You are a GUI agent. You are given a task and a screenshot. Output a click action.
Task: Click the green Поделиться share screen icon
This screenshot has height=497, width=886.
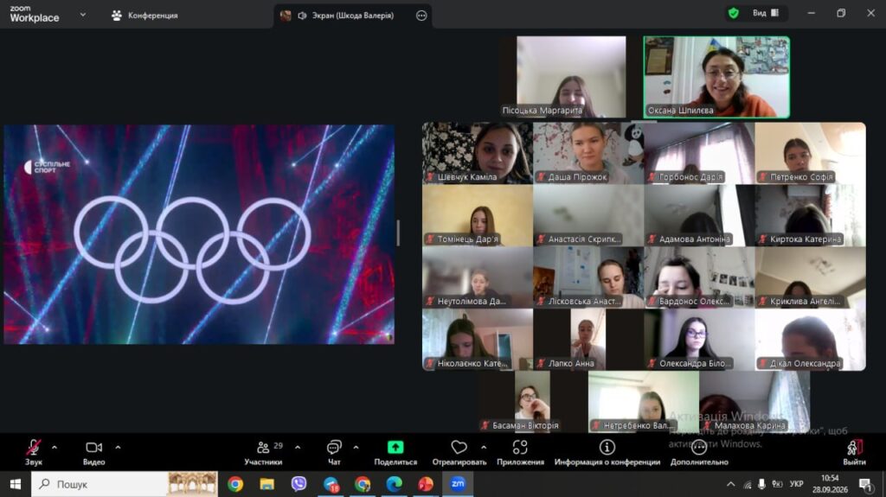click(395, 448)
